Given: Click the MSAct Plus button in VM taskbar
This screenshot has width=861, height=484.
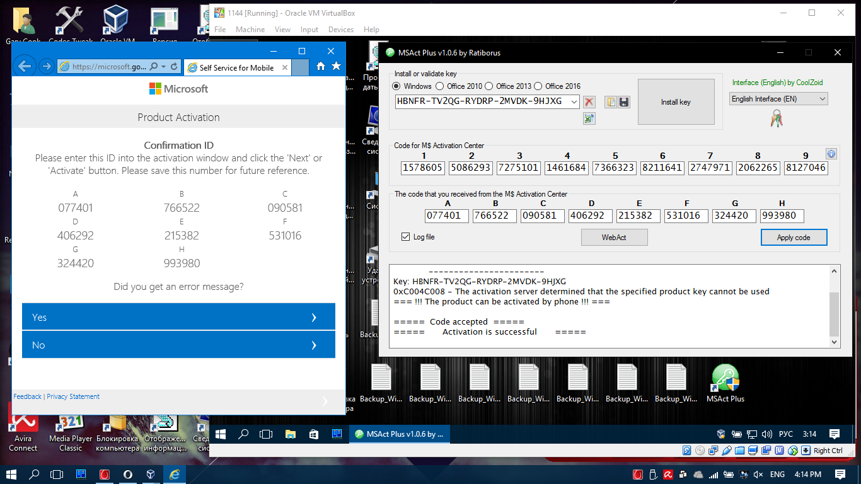Looking at the screenshot, I should click(400, 434).
